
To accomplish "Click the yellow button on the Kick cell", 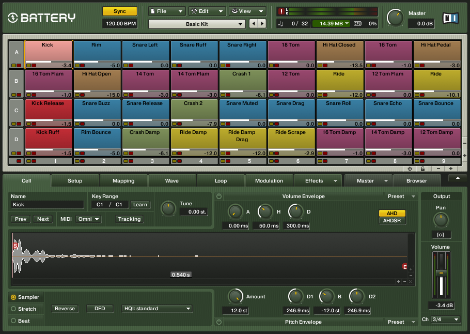I will click(x=28, y=65).
